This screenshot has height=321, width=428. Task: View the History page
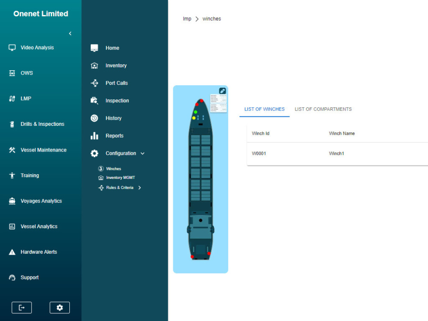[x=113, y=118]
